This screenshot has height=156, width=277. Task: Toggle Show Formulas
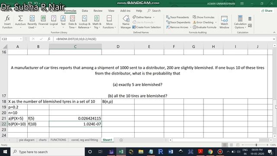click(203, 17)
